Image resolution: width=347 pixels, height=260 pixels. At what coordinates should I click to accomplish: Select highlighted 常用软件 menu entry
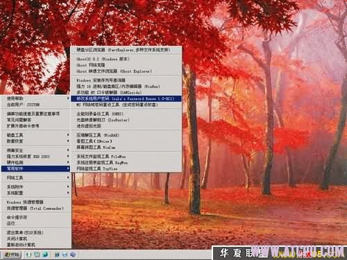(35, 168)
